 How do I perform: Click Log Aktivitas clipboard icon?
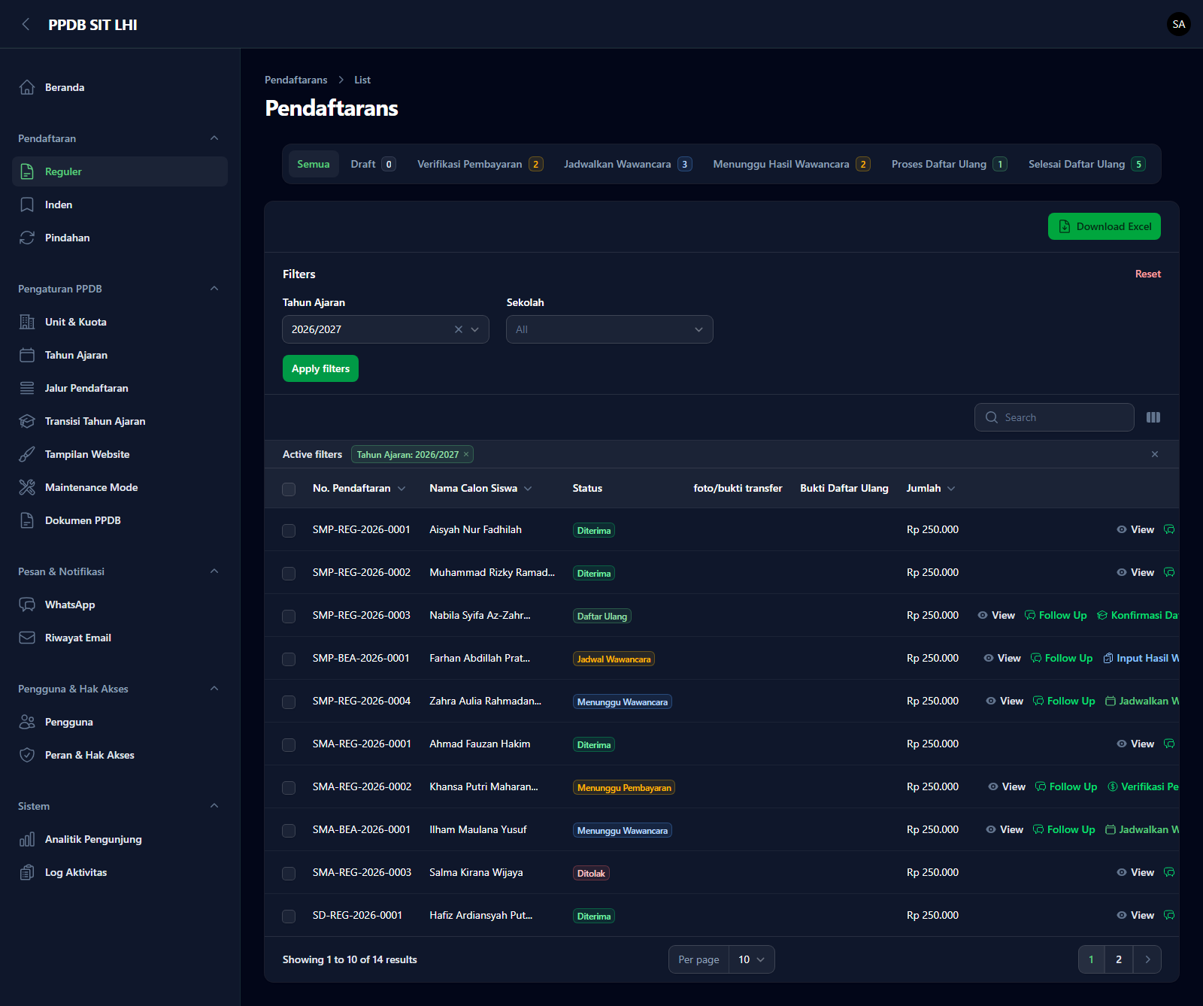click(27, 872)
